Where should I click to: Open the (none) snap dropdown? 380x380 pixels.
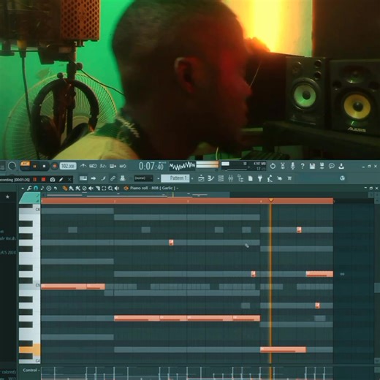click(x=143, y=178)
